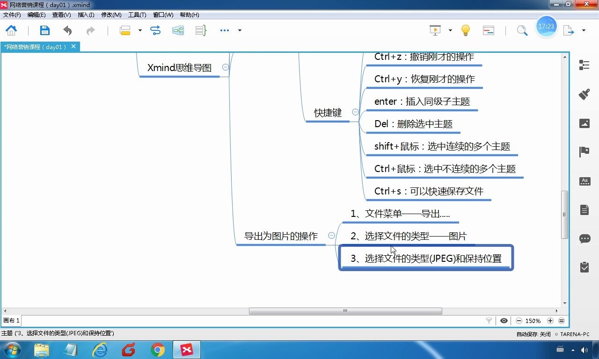
Task: Redo the action via the toolbar arrow
Action: tap(90, 30)
